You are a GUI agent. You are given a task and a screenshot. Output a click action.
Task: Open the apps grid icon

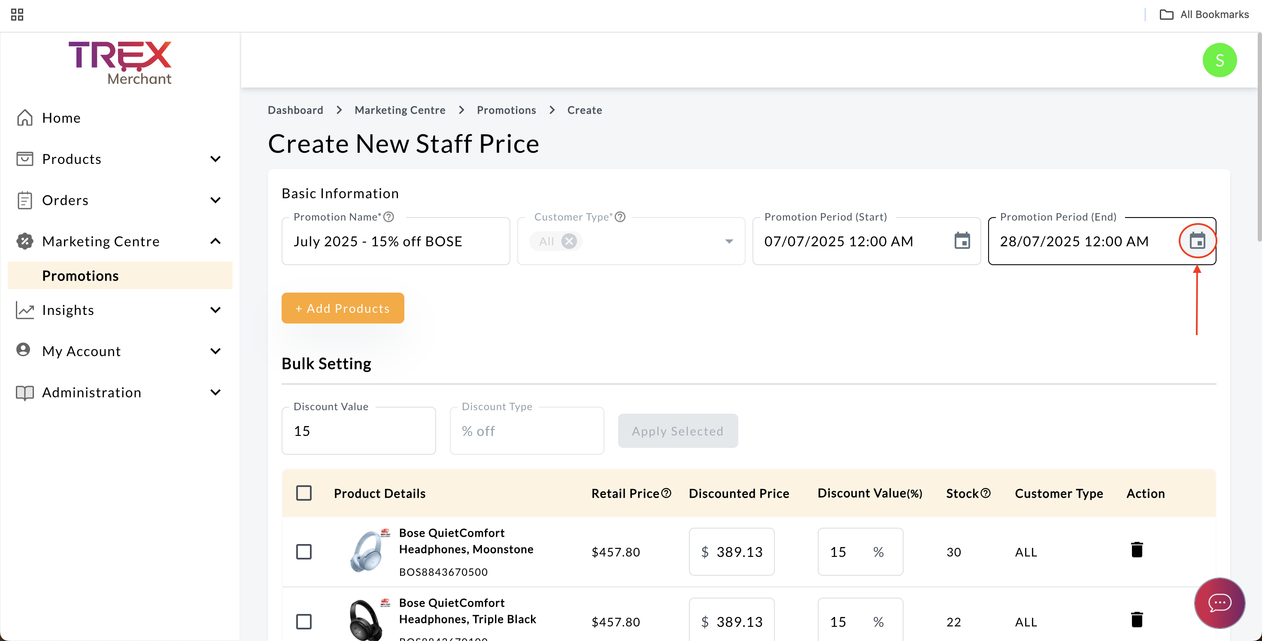tap(17, 15)
